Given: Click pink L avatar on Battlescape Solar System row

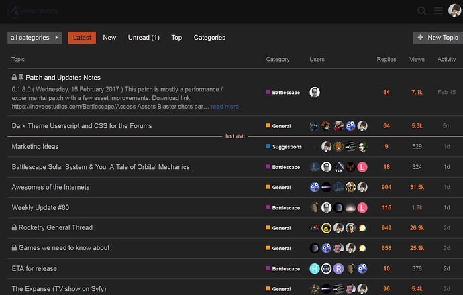Looking at the screenshot, I should [x=362, y=167].
